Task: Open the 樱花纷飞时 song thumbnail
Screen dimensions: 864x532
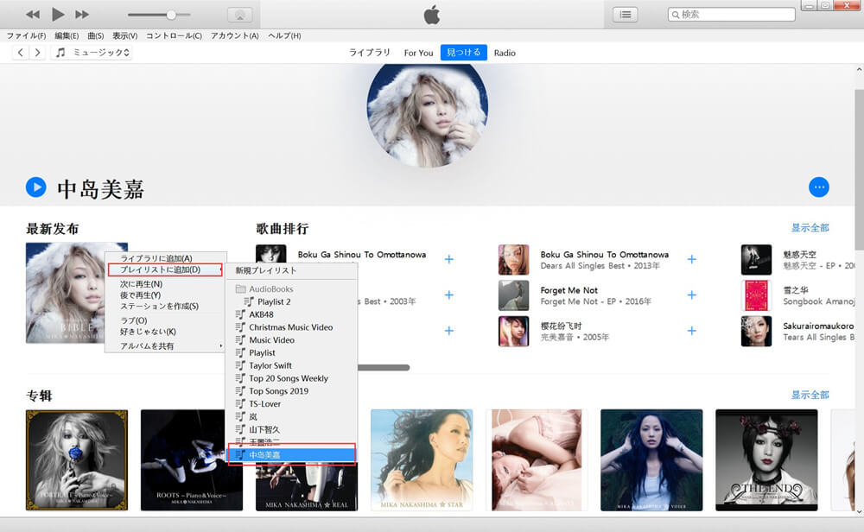Action: coord(513,331)
